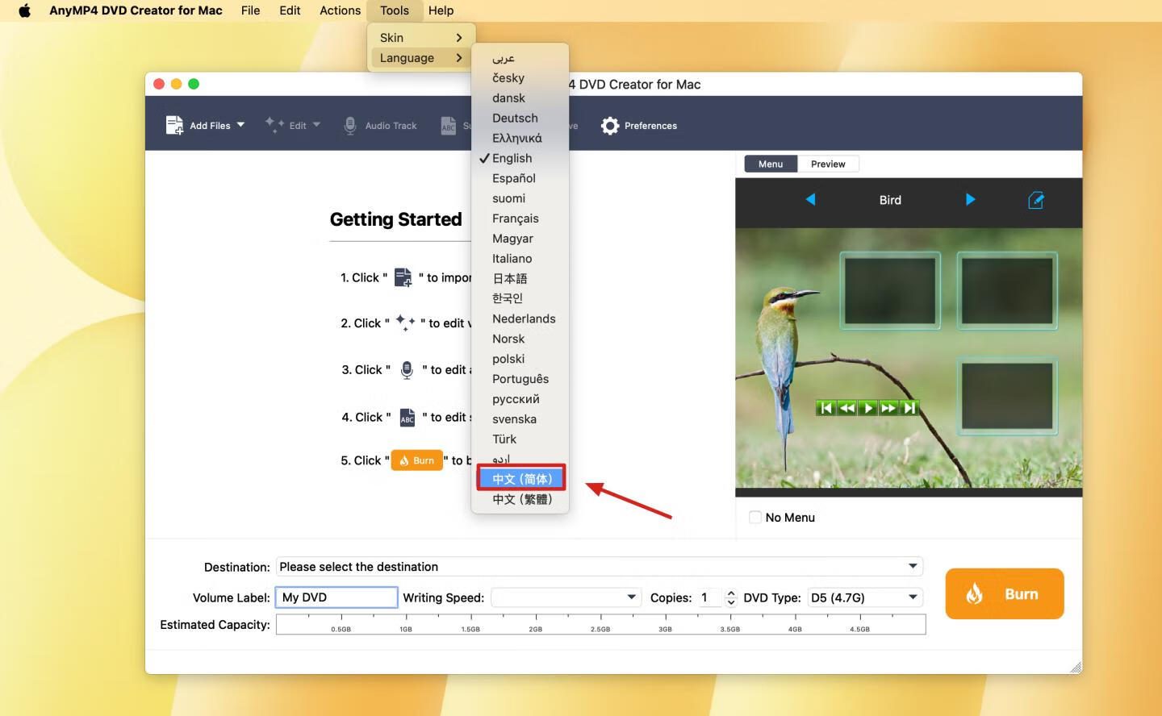The height and width of the screenshot is (716, 1162).
Task: Click the Audio Track microphone icon
Action: coord(350,126)
